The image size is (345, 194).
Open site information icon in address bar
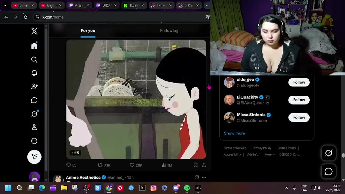pos(37,17)
